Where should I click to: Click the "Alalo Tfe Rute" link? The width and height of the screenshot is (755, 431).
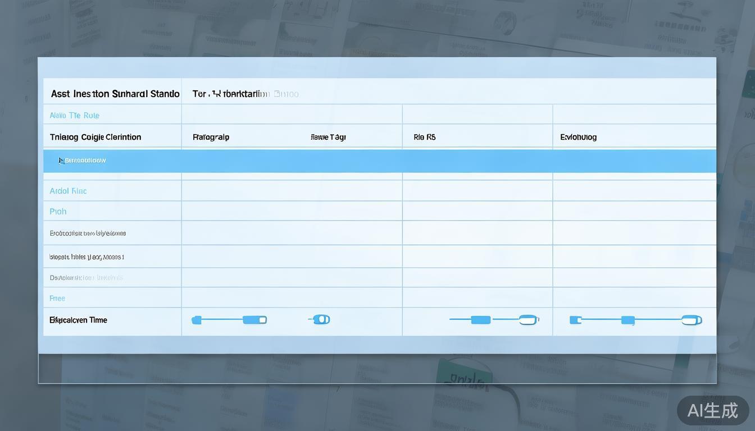click(74, 116)
